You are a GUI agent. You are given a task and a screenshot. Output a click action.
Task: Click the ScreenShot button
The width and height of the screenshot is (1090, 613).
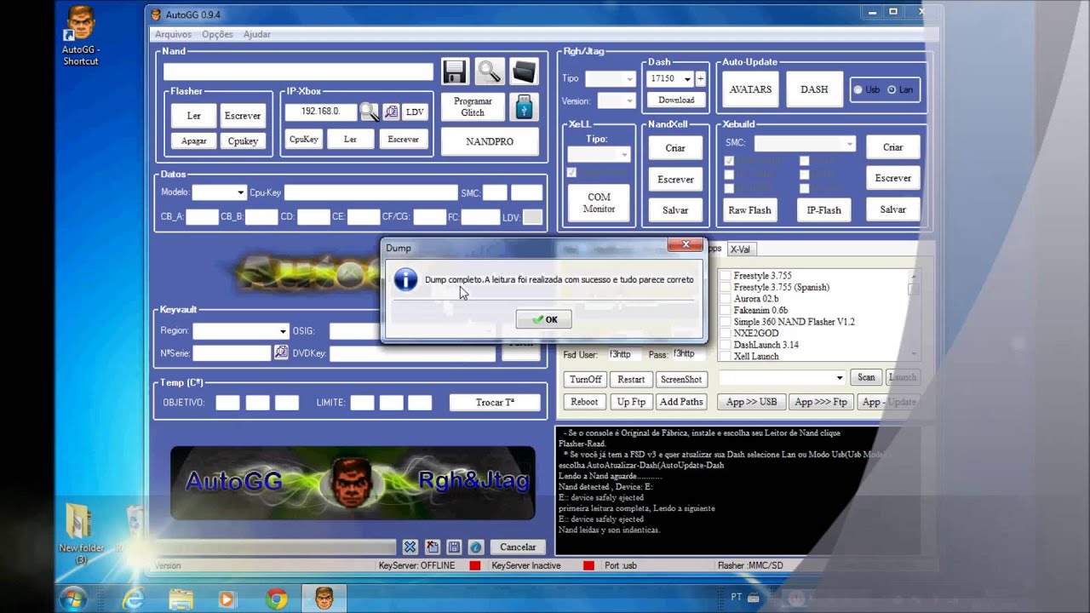point(681,379)
